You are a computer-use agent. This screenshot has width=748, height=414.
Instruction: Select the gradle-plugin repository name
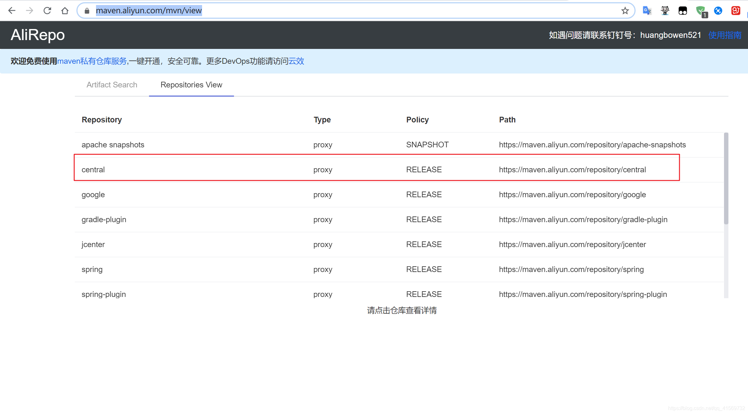pos(104,220)
